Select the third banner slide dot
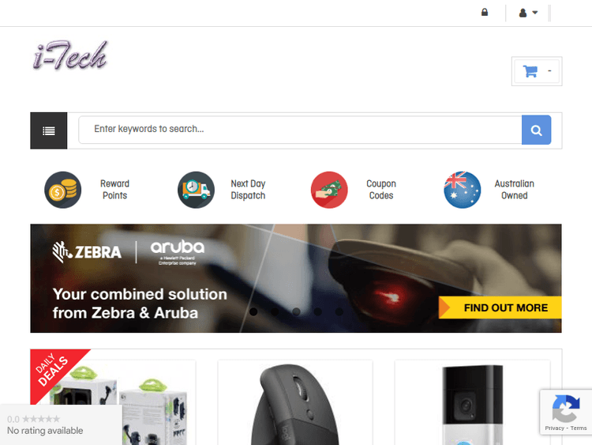 (x=296, y=311)
